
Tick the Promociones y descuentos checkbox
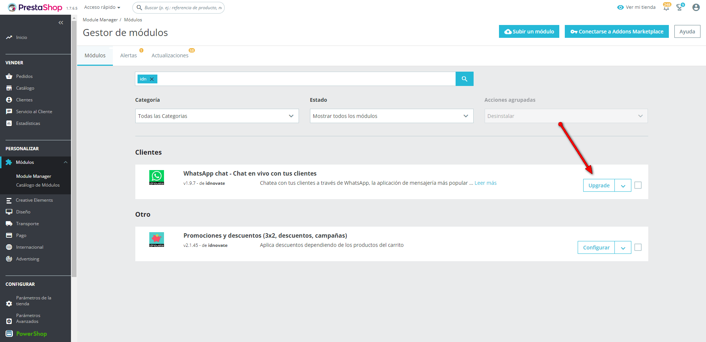638,247
